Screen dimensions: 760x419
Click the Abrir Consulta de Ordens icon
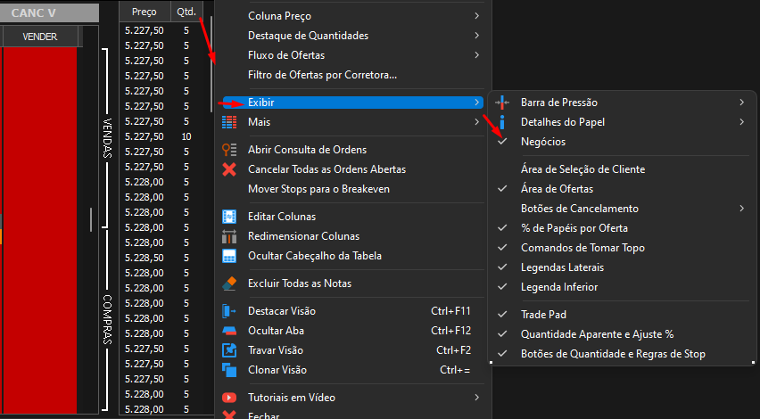pyautogui.click(x=229, y=150)
